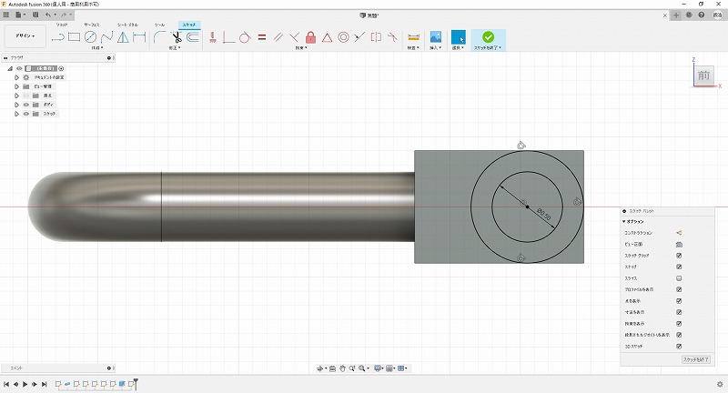The image size is (728, 393).
Task: Apply the lock (Fix) constraint
Action: pos(310,37)
